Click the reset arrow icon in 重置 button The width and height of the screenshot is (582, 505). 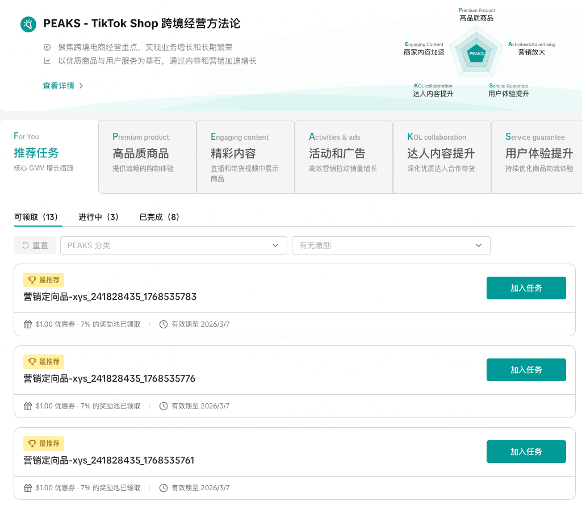click(x=26, y=245)
